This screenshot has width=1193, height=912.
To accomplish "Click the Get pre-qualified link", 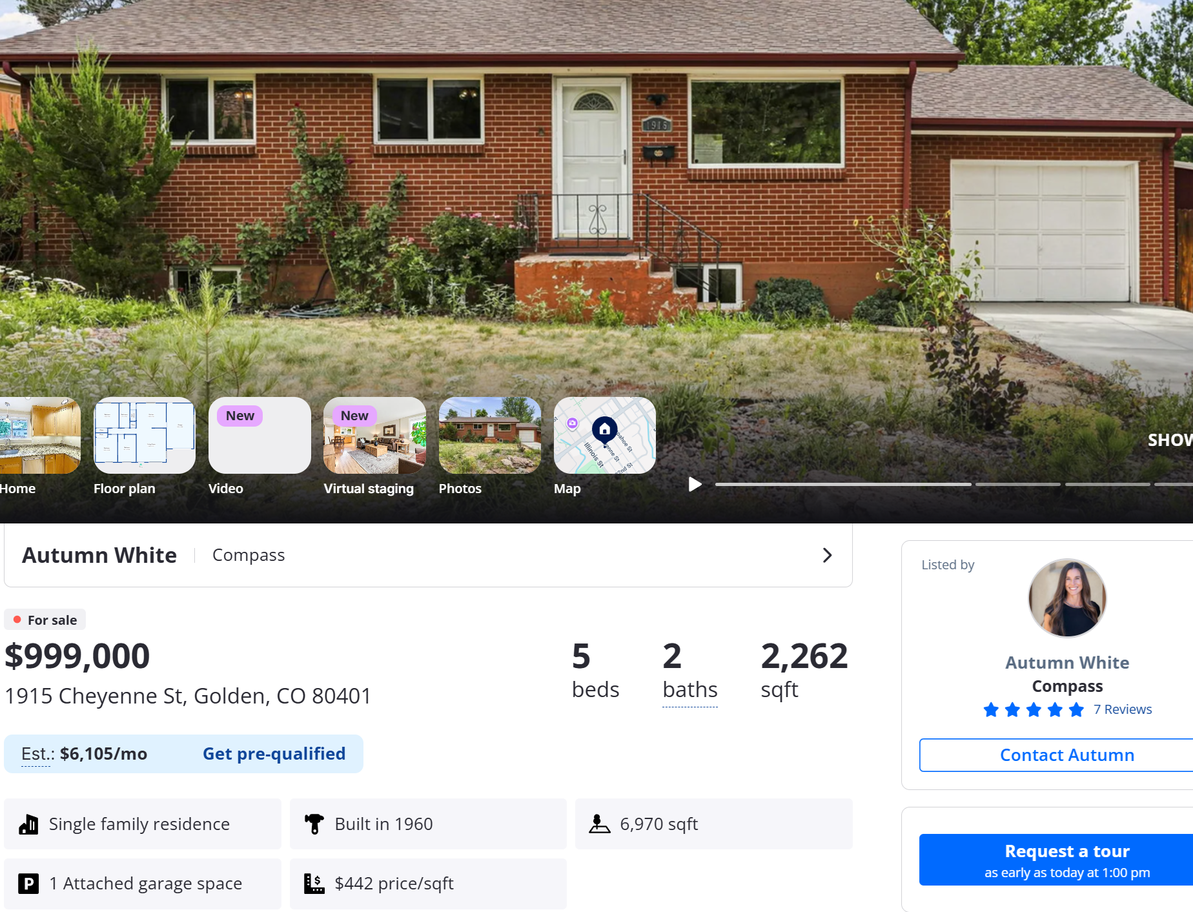I will point(274,754).
